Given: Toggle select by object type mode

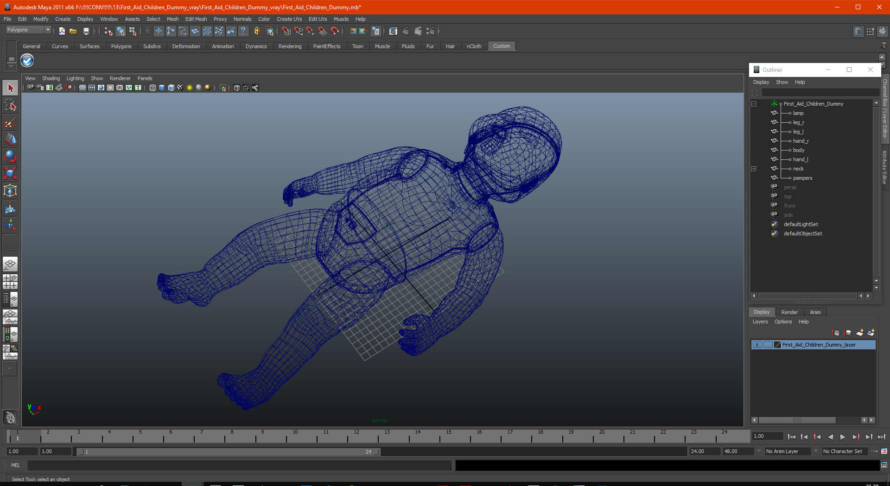Looking at the screenshot, I should (121, 31).
